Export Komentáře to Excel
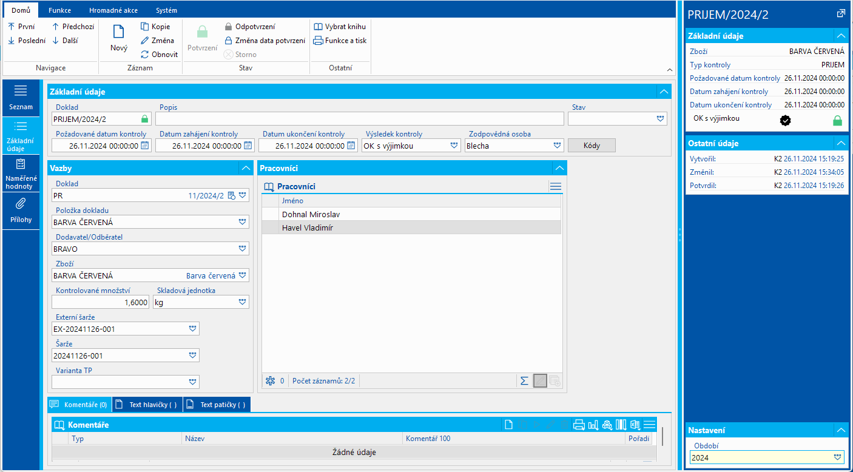 click(635, 425)
